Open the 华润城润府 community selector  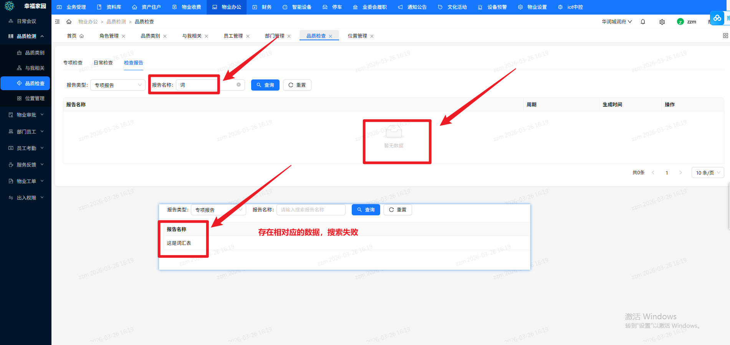coord(616,22)
